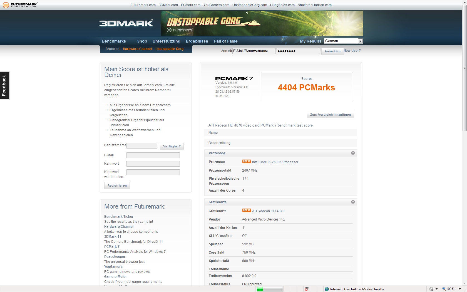Click the Anmelden button
Image resolution: width=467 pixels, height=292 pixels.
pyautogui.click(x=332, y=51)
